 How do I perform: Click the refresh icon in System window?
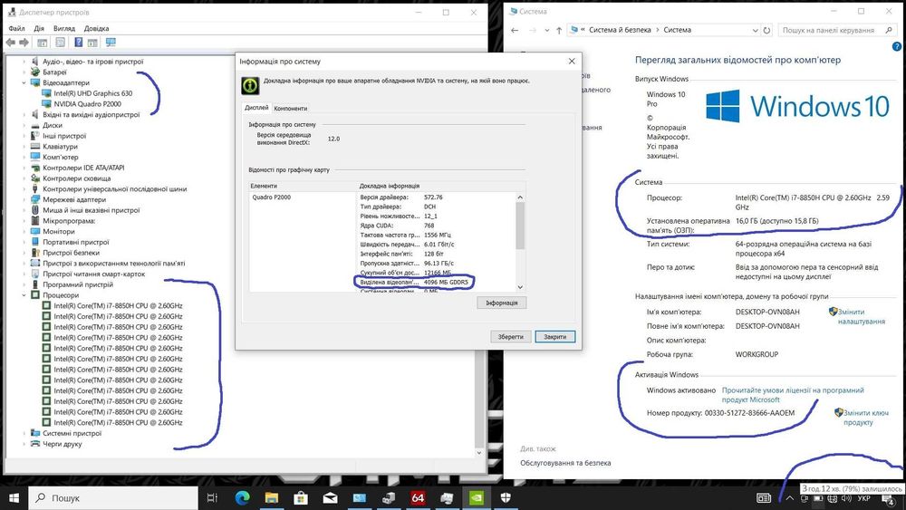click(766, 30)
